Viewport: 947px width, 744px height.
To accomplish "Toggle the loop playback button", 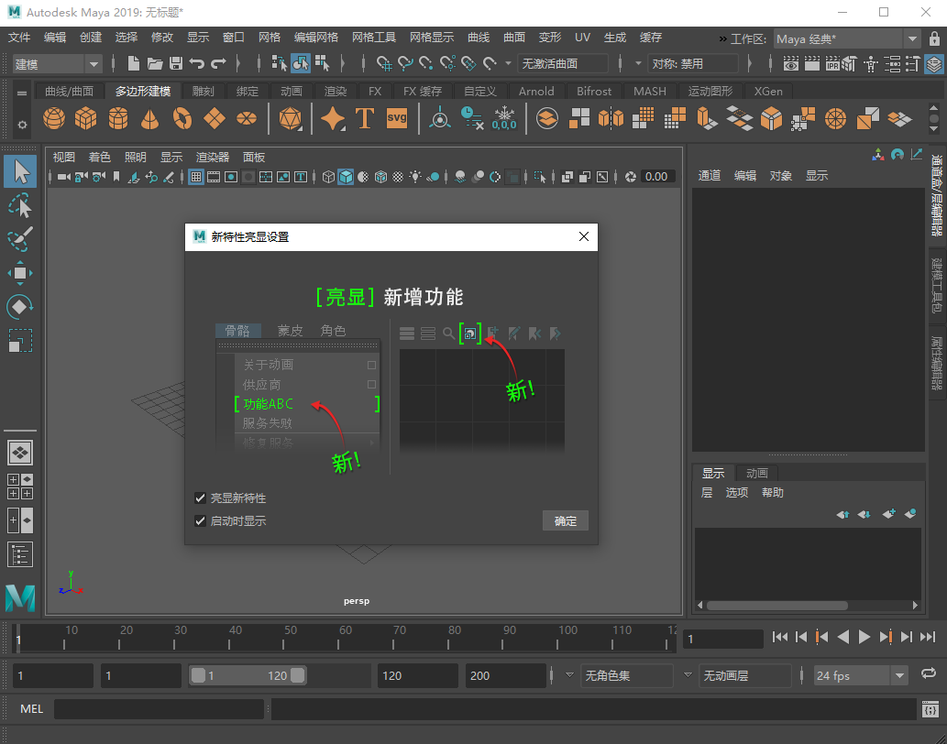I will click(x=928, y=675).
